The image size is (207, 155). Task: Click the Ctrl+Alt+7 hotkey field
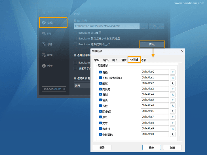[155, 117]
